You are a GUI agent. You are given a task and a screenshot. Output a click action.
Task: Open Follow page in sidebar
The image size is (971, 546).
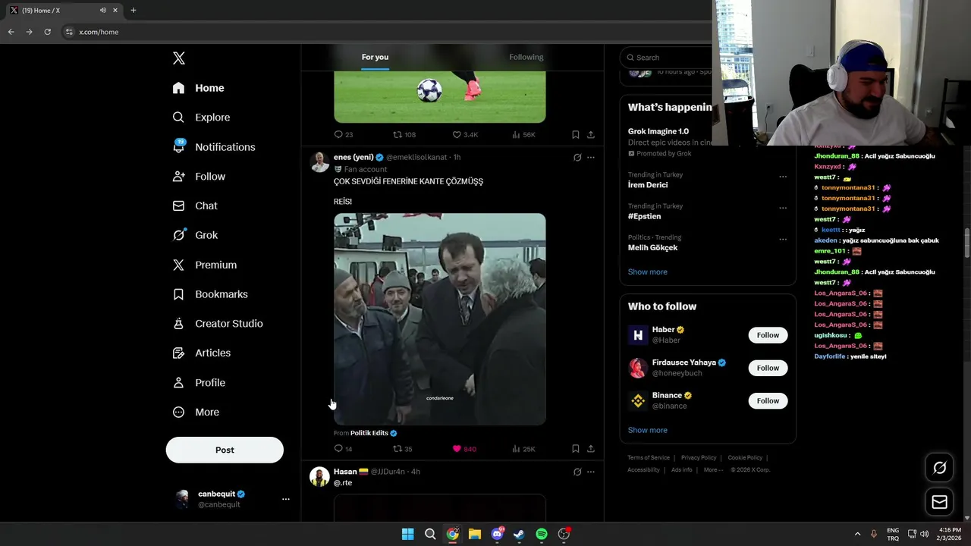(200, 177)
